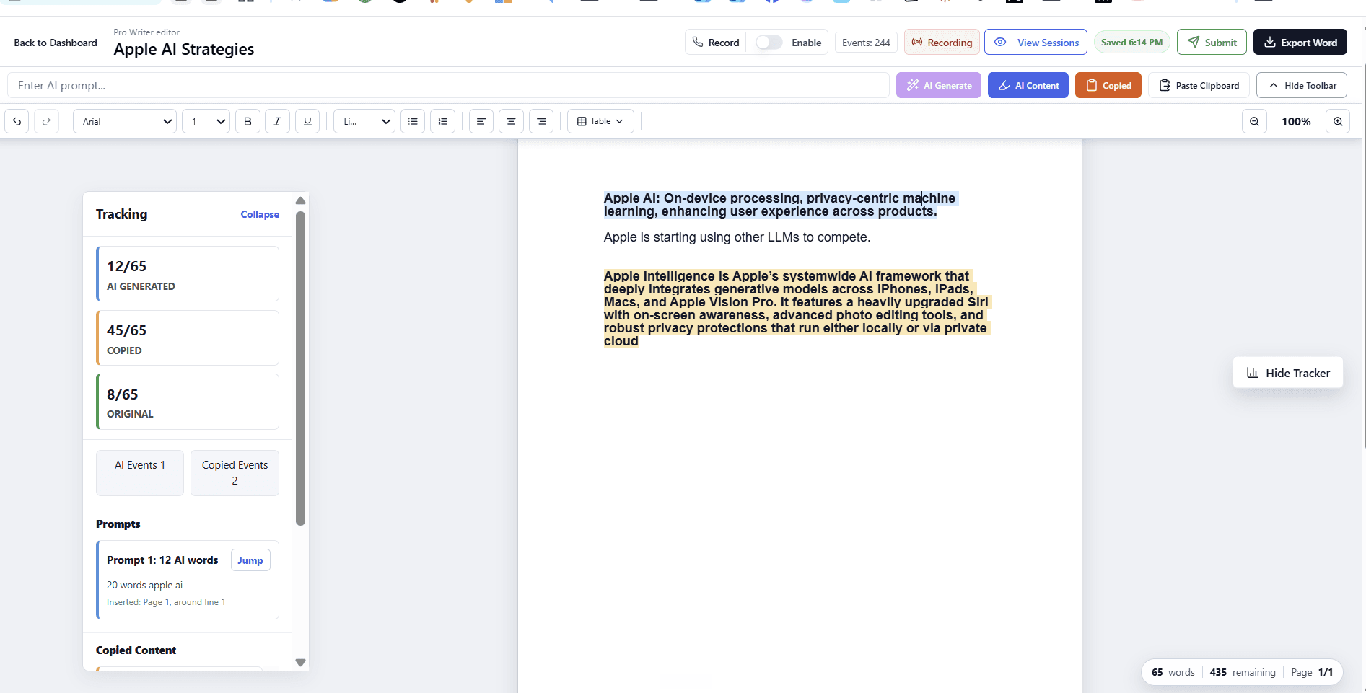Click the Copied Content heading
Viewport: 1366px width, 693px height.
point(136,650)
